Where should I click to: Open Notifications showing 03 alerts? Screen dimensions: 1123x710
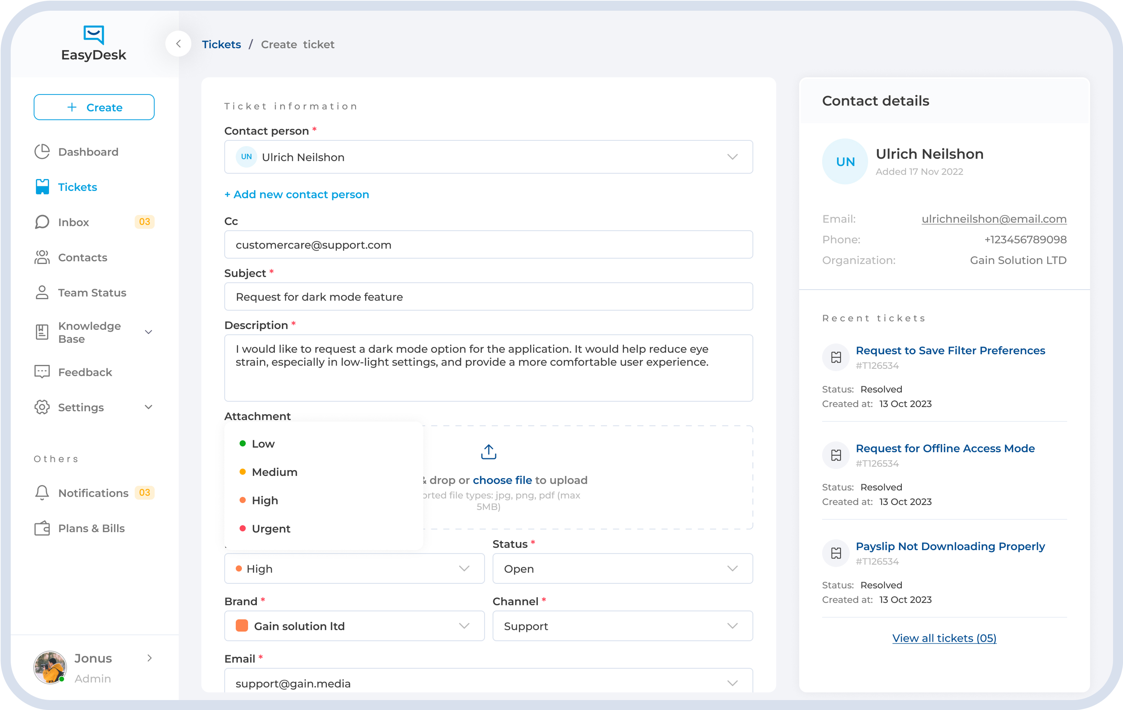(x=93, y=493)
